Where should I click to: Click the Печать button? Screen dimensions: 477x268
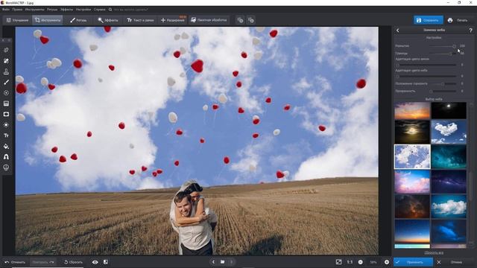(x=462, y=20)
